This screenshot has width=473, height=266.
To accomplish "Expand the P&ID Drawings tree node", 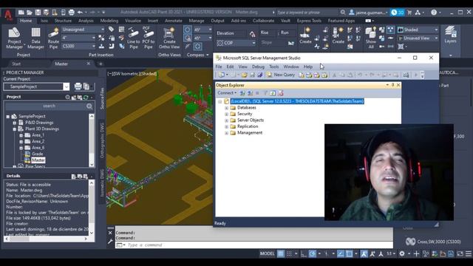I will (x=14, y=123).
